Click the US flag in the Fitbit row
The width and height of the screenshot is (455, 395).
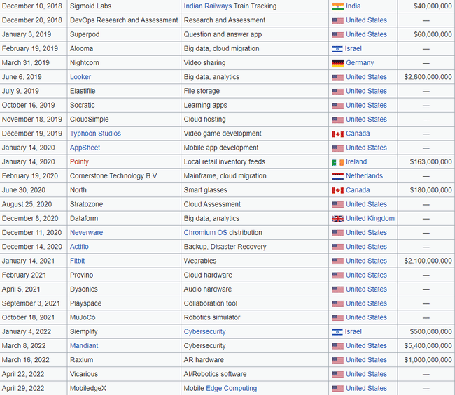337,261
